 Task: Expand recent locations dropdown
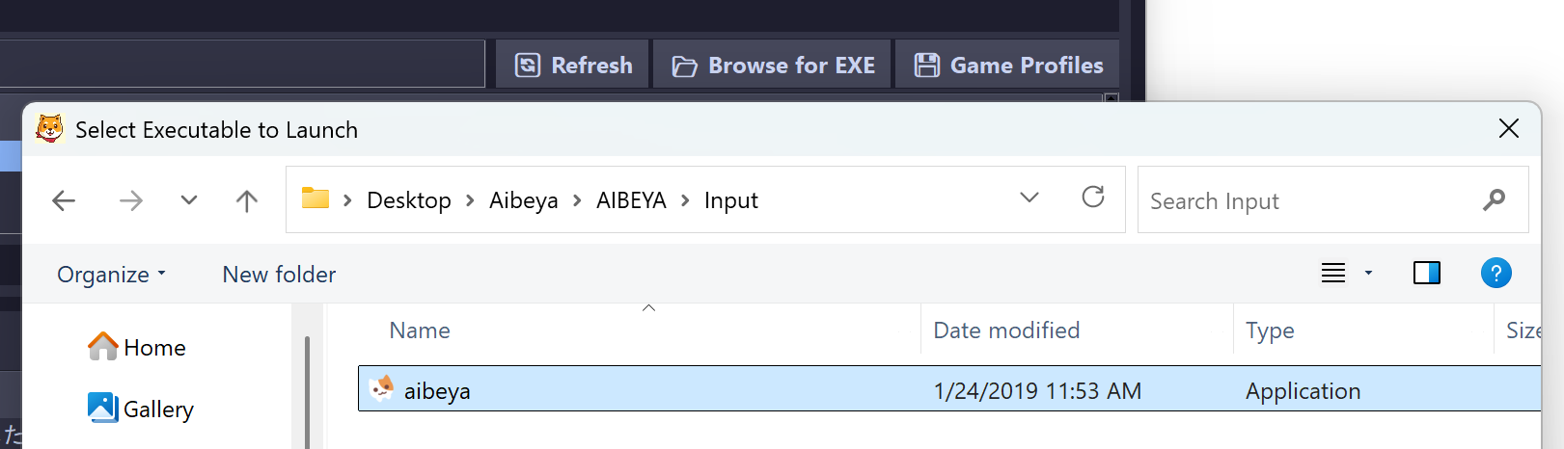click(189, 200)
